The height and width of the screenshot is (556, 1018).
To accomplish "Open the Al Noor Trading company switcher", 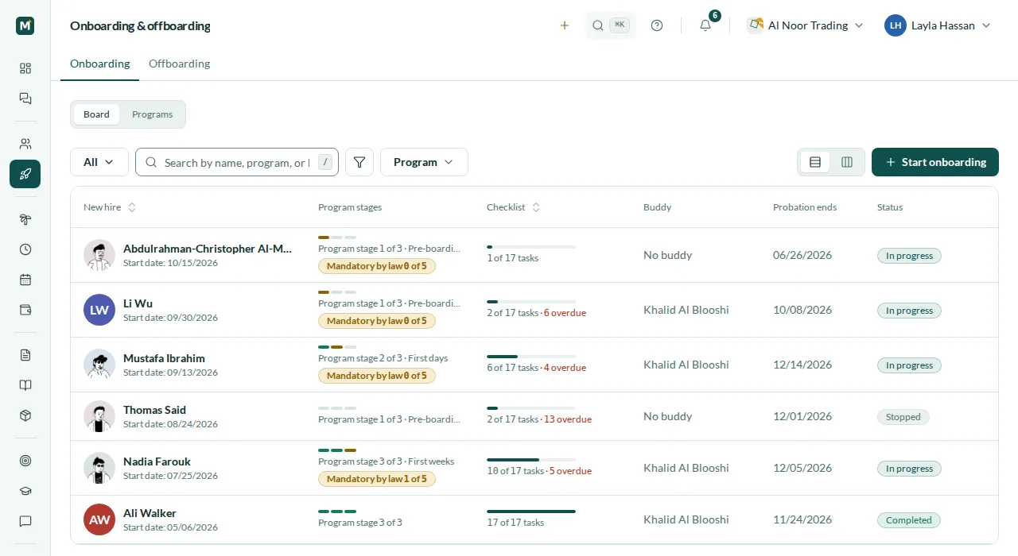I will pyautogui.click(x=805, y=25).
